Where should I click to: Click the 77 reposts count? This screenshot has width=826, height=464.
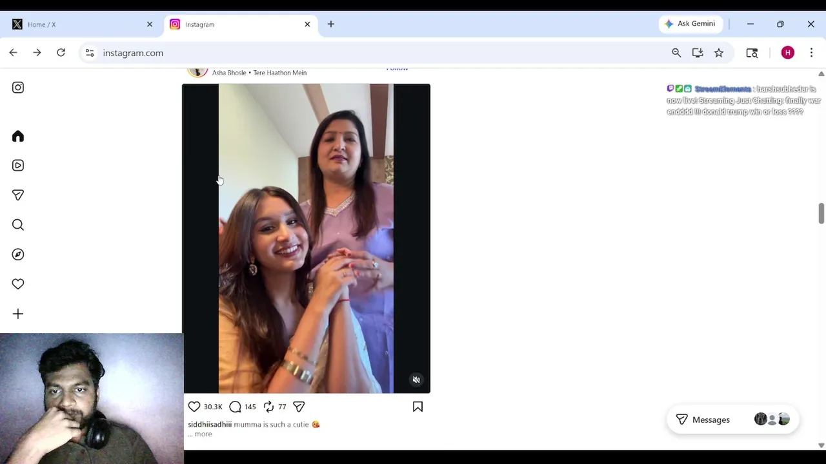[282, 407]
